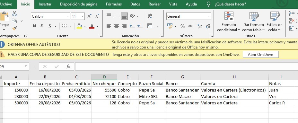298x123 pixels.
Task: Click the text orientation icon
Action: (x=133, y=16)
